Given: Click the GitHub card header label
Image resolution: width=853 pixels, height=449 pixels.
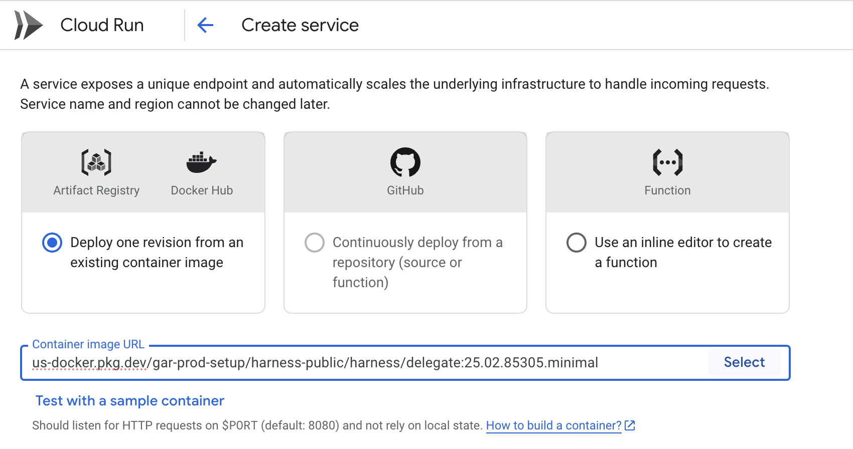Looking at the screenshot, I should click(405, 190).
